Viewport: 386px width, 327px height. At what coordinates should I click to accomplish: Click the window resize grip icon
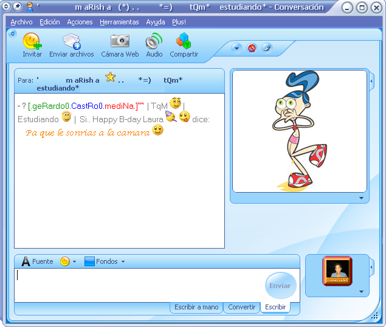click(x=374, y=315)
